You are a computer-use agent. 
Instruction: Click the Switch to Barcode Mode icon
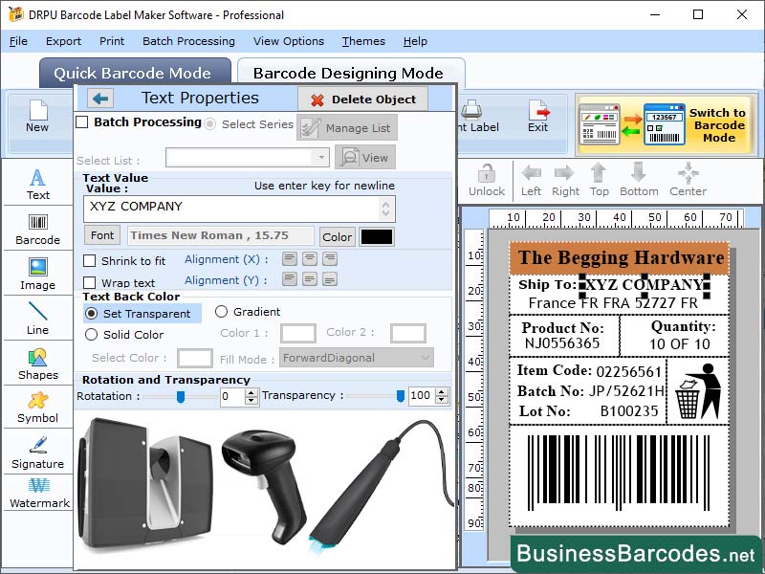point(667,123)
